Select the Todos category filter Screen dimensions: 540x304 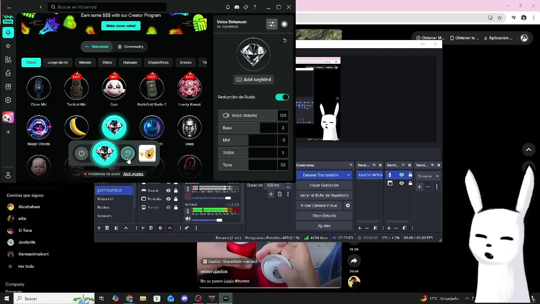(x=31, y=62)
